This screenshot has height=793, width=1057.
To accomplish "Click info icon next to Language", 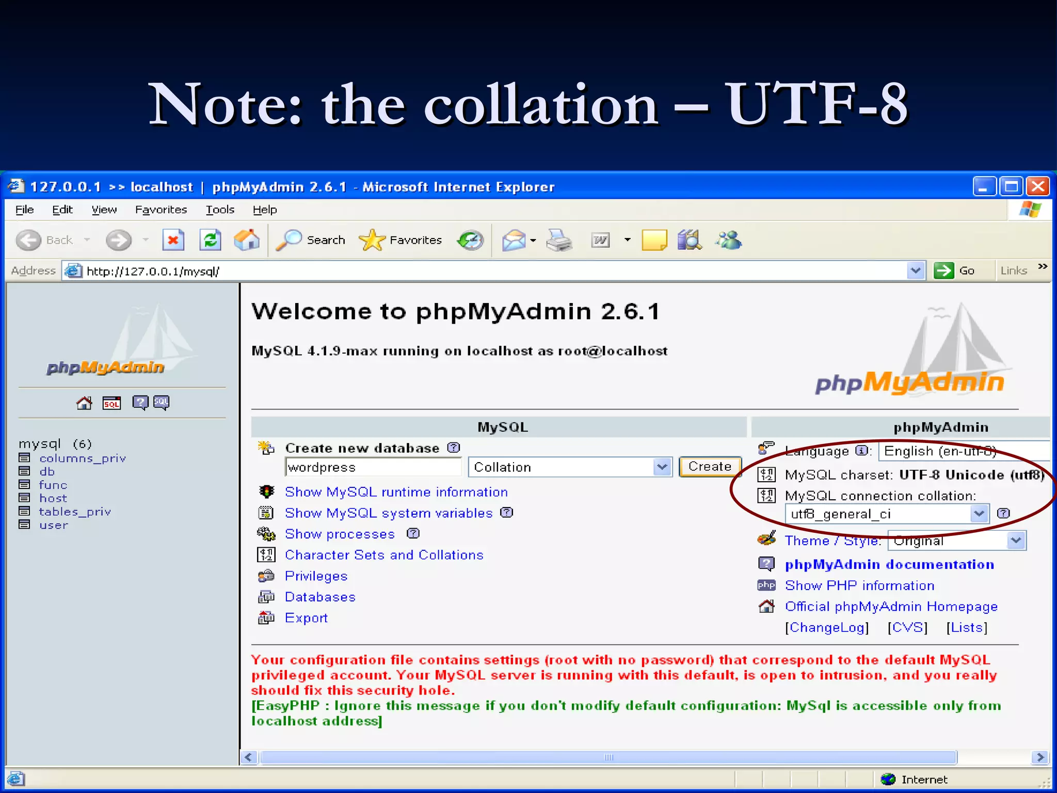I will point(861,451).
